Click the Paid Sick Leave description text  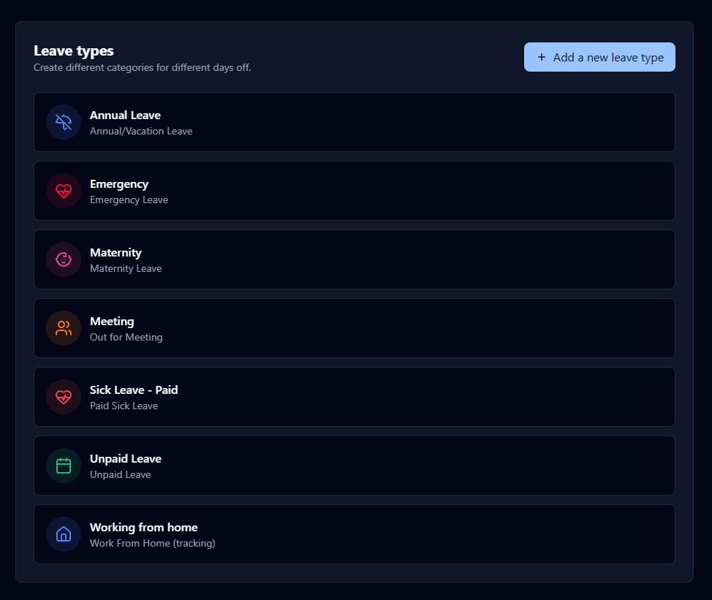click(124, 406)
